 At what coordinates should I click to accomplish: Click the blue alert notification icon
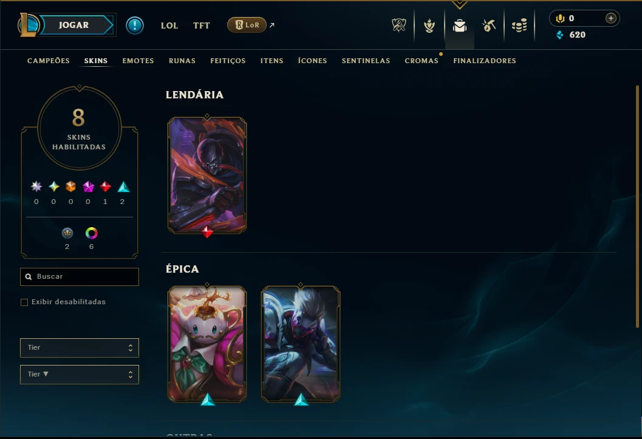pos(135,26)
